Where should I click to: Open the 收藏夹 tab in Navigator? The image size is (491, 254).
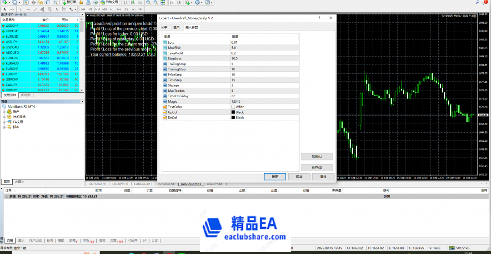click(20, 182)
